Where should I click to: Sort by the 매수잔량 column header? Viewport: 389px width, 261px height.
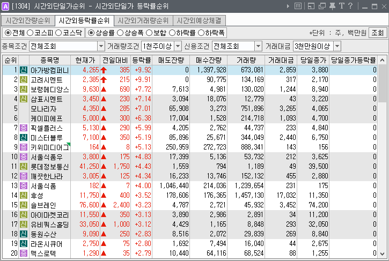pos(209,60)
